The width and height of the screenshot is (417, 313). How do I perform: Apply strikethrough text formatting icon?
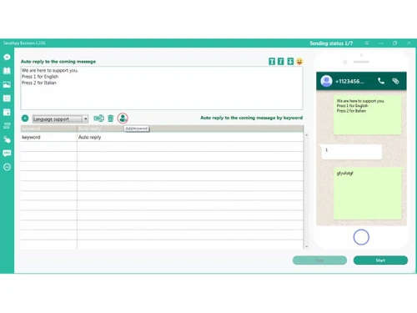click(x=290, y=62)
